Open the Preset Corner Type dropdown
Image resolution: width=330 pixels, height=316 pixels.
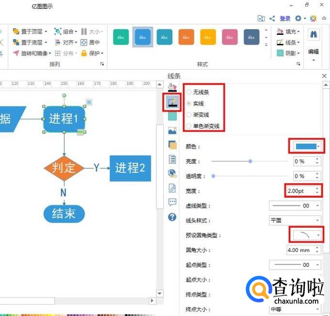(307, 235)
